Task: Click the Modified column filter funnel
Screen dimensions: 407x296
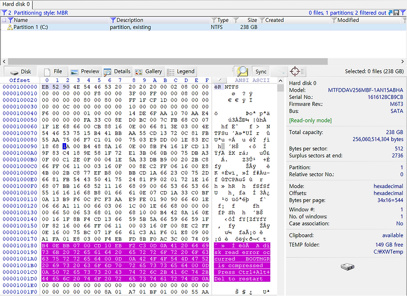Action: [334, 20]
